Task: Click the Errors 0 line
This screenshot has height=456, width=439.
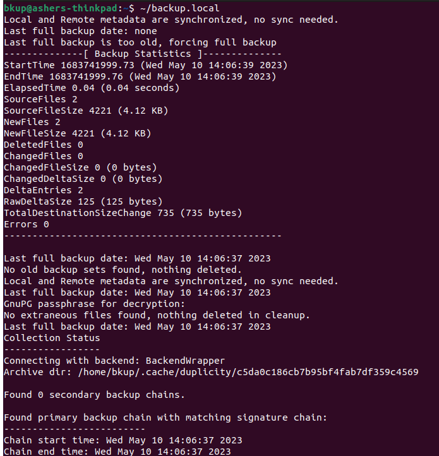Action: point(26,224)
